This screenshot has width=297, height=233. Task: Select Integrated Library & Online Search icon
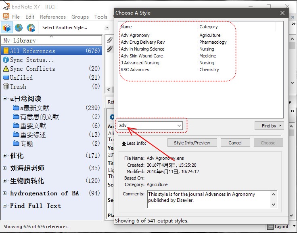[x=31, y=28]
